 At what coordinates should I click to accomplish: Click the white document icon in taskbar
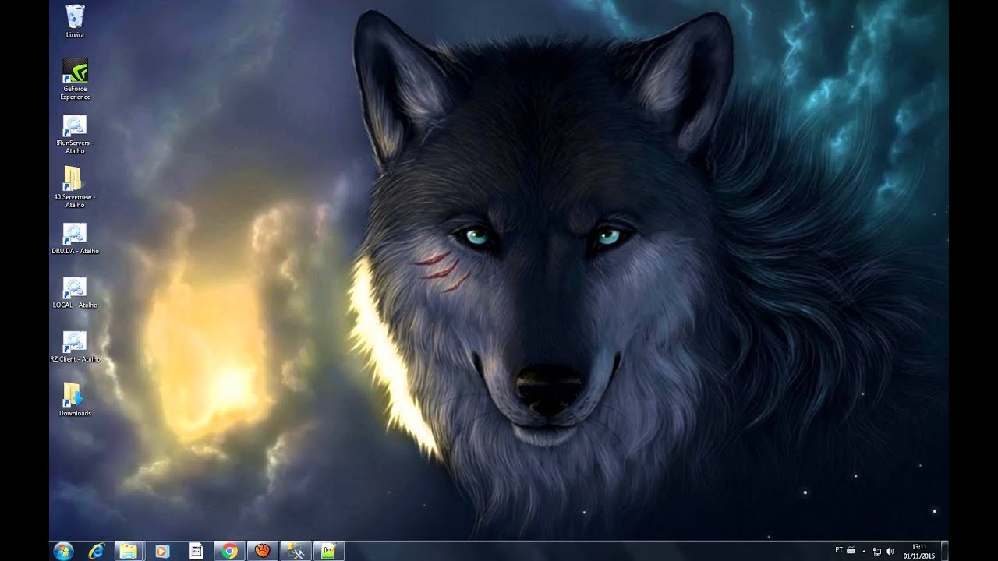coord(196,551)
